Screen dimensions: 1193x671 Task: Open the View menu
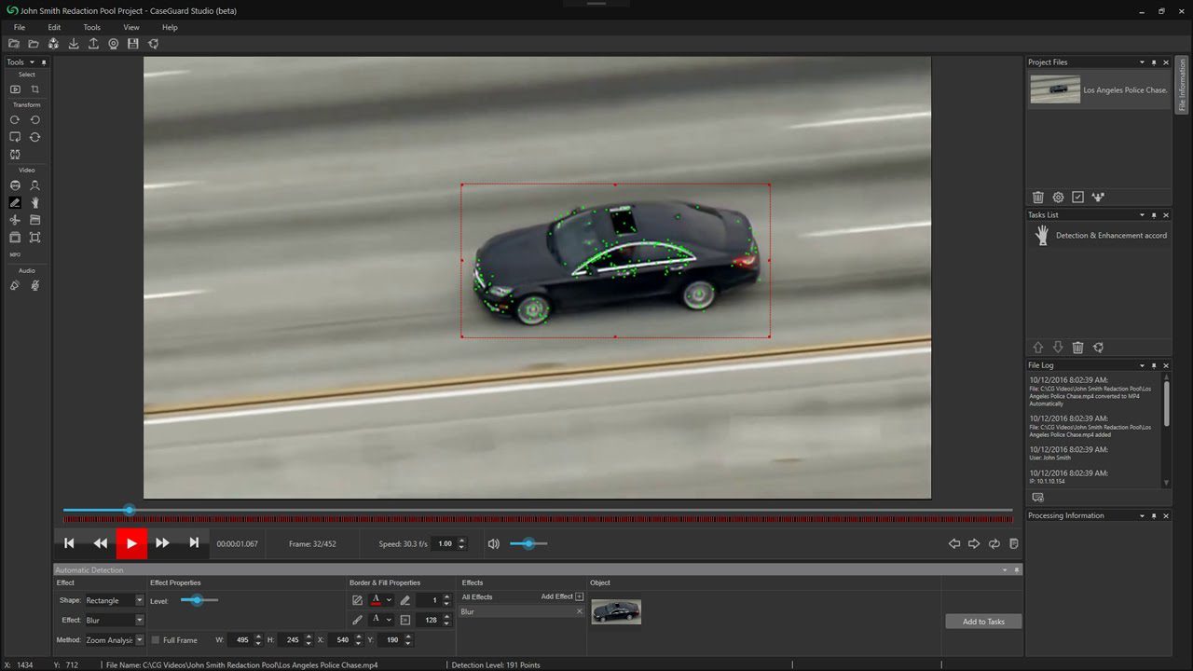(130, 27)
